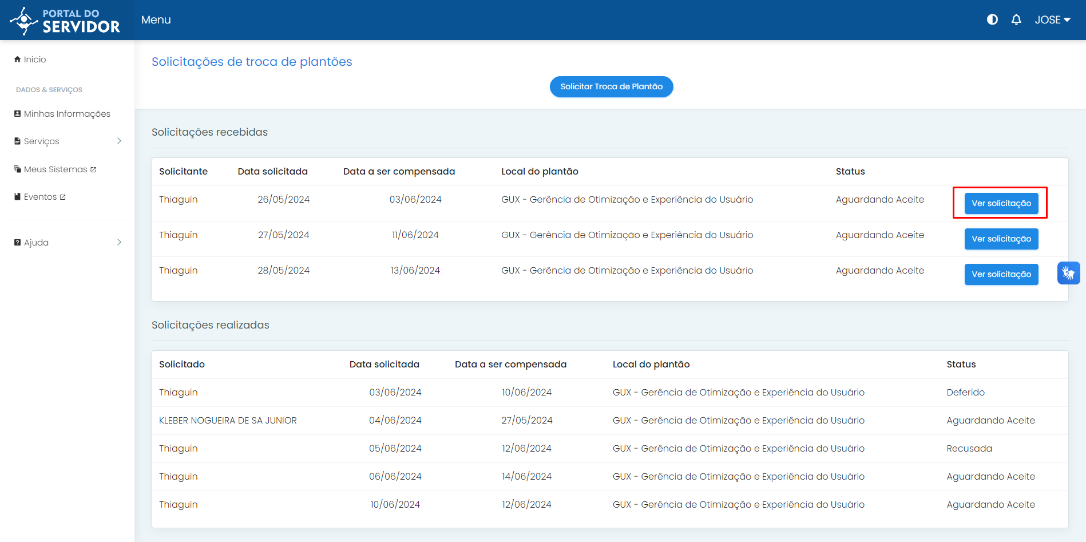1086x542 pixels.
Task: Open the Ajuda menu item
Action: point(36,243)
